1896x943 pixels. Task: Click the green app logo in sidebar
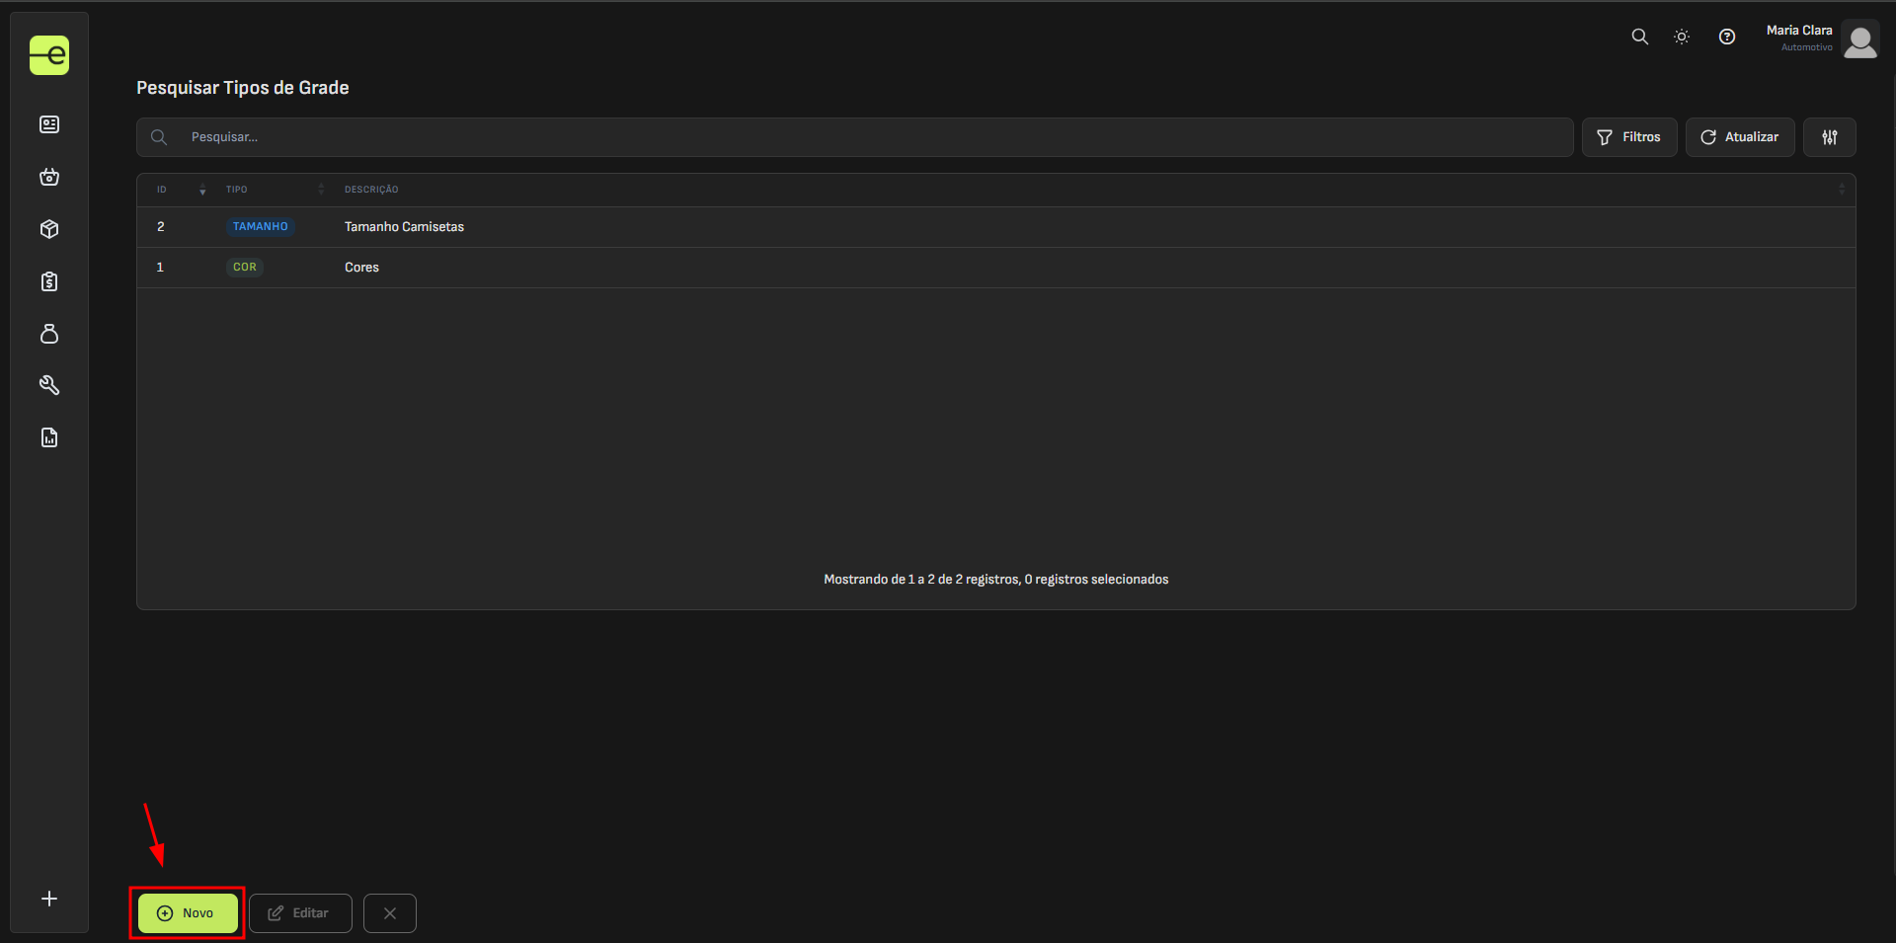click(x=49, y=55)
